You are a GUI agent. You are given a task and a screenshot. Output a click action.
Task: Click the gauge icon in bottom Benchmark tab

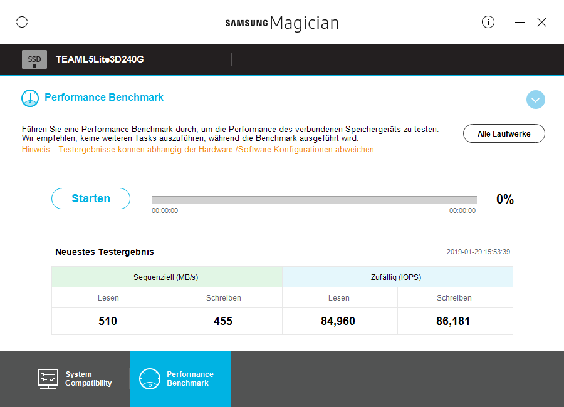[x=150, y=379]
